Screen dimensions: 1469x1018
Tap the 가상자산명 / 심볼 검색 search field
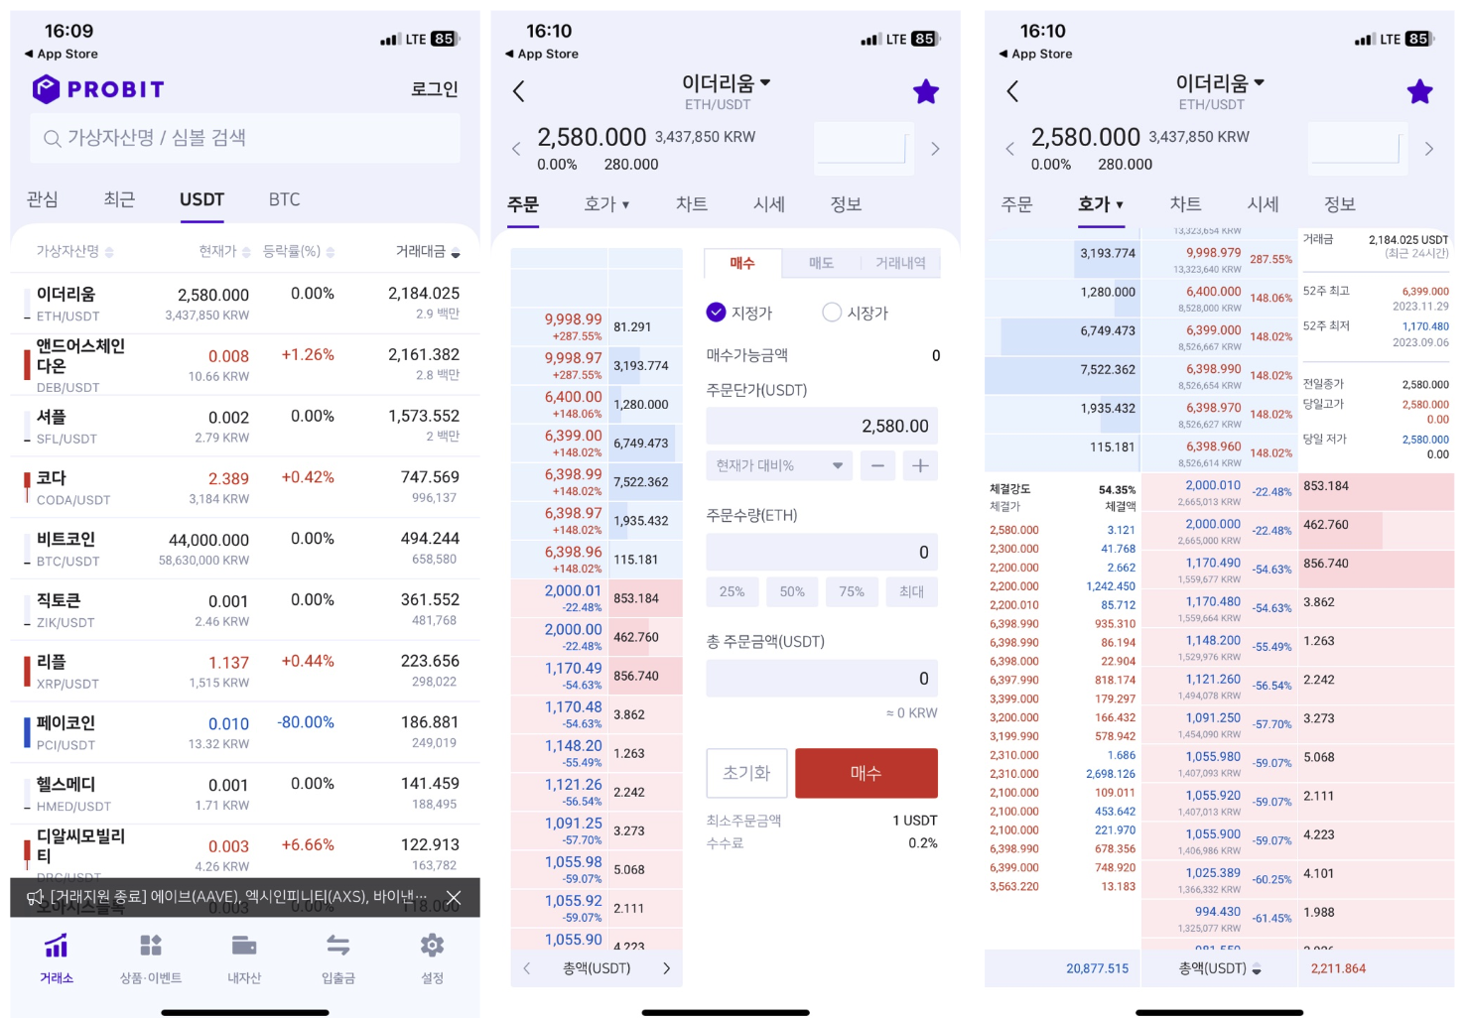(245, 138)
